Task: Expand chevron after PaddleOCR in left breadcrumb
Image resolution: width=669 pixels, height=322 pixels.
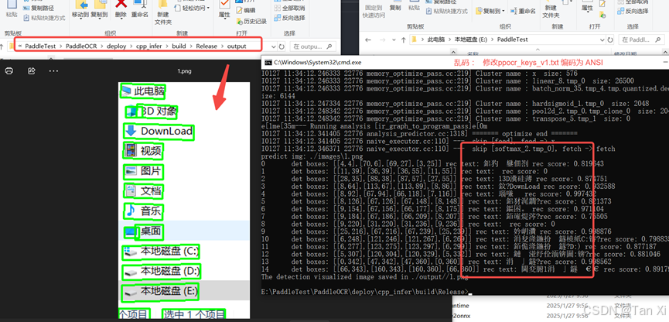Action: point(102,46)
